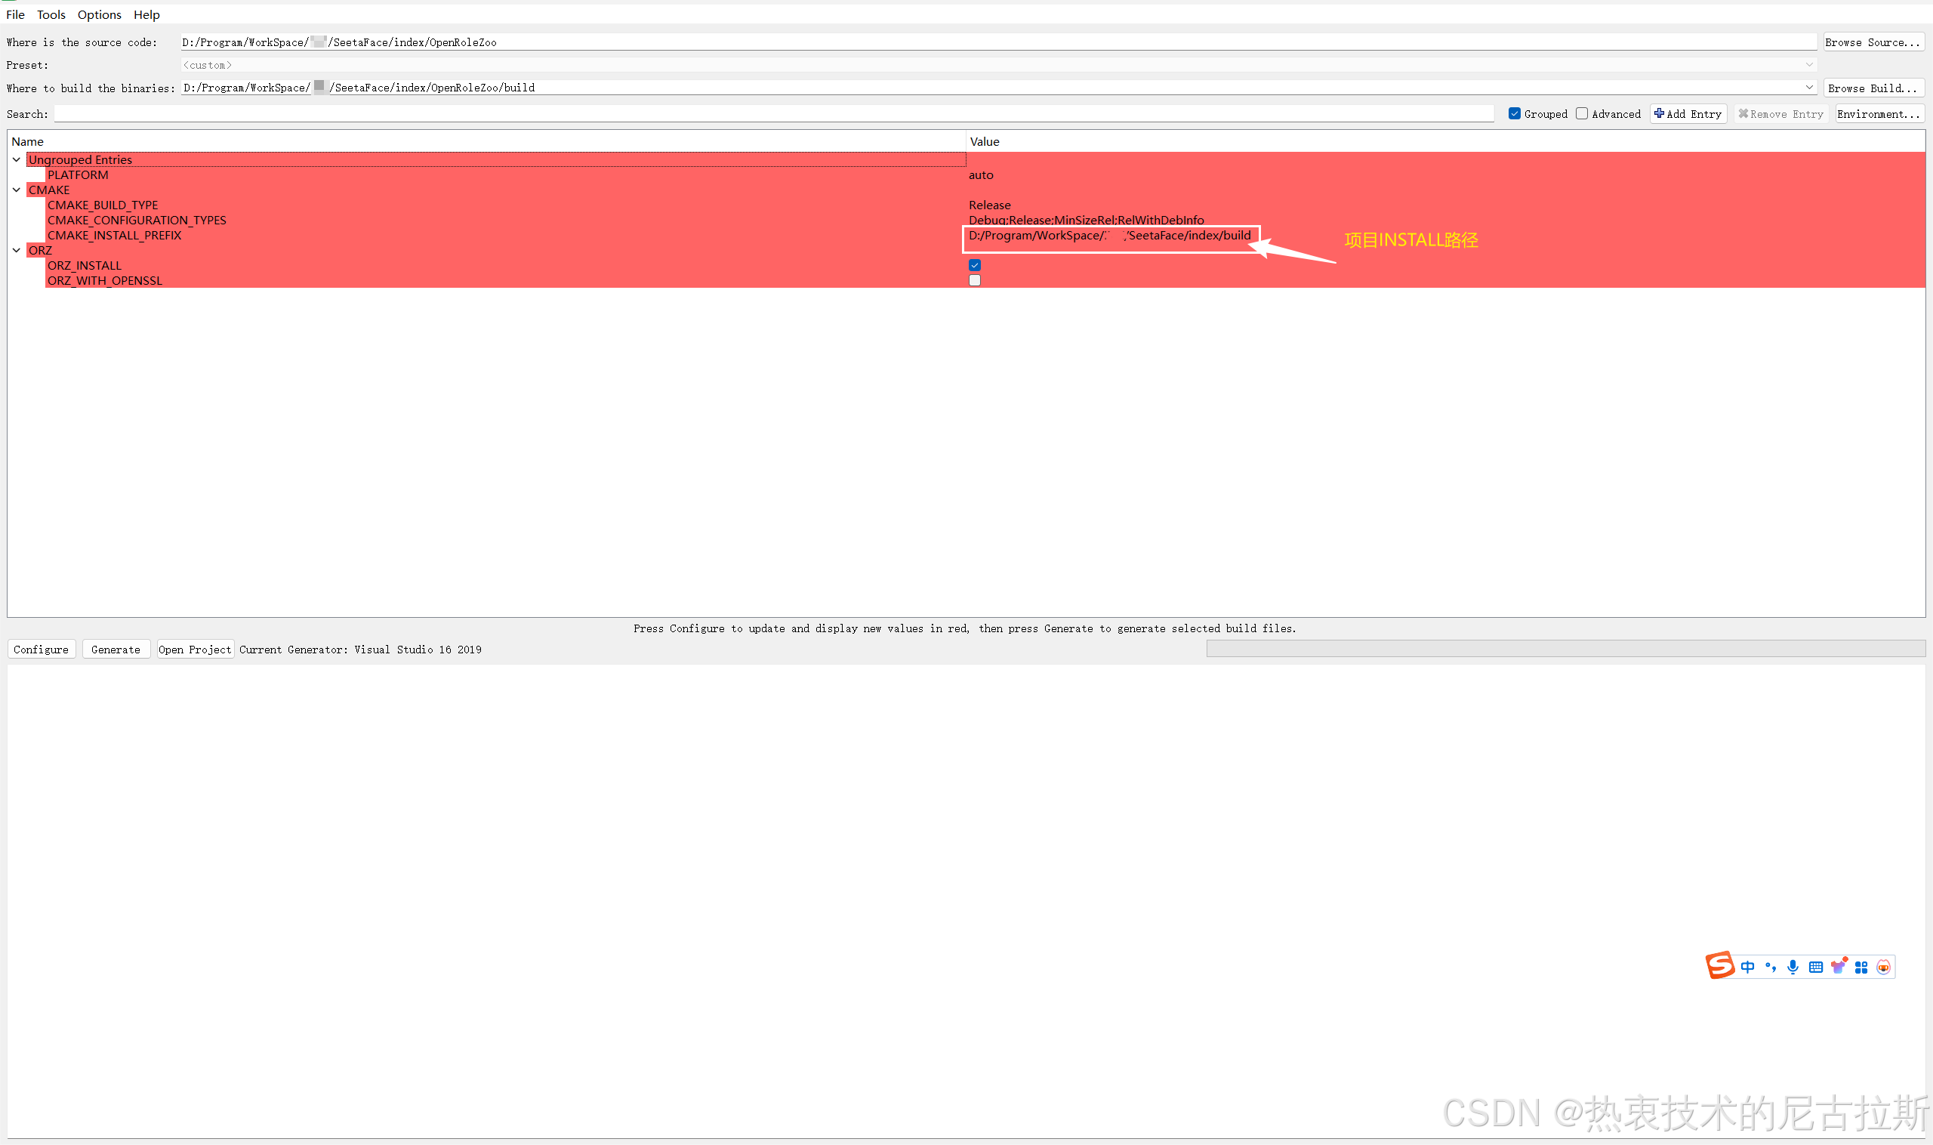
Task: Click the shirt-shaped skin icon
Action: click(x=1839, y=967)
